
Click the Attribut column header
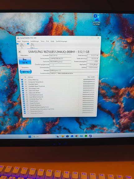(30, 77)
